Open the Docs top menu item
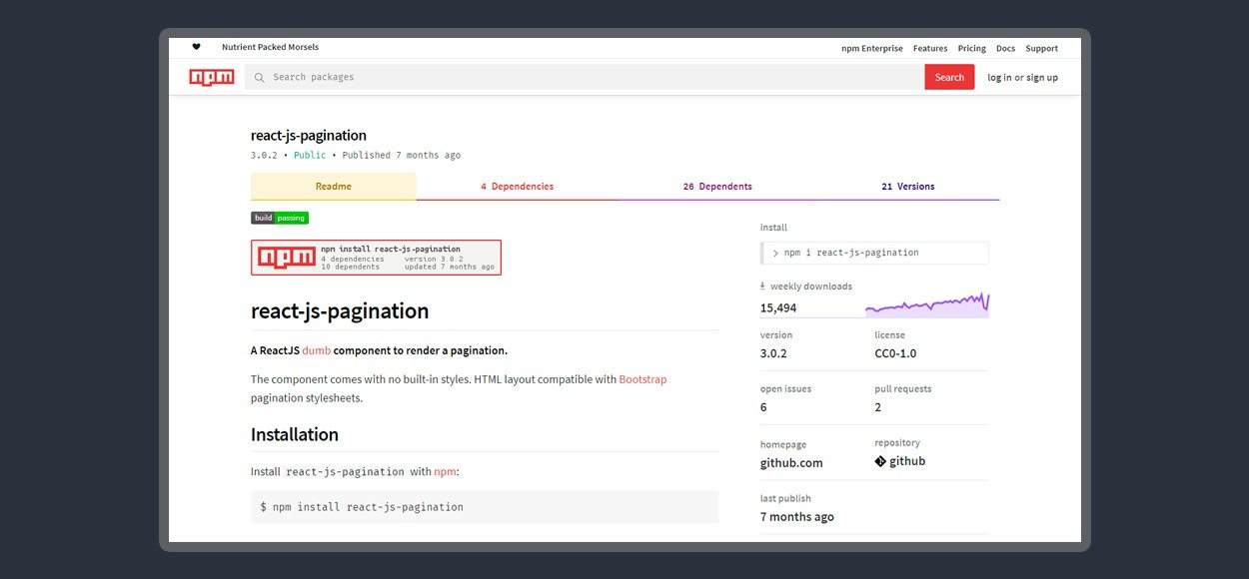Viewport: 1249px width, 579px height. (x=1005, y=48)
